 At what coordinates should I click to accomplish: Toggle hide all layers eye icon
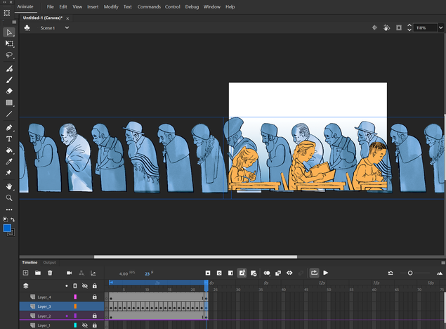click(x=85, y=285)
